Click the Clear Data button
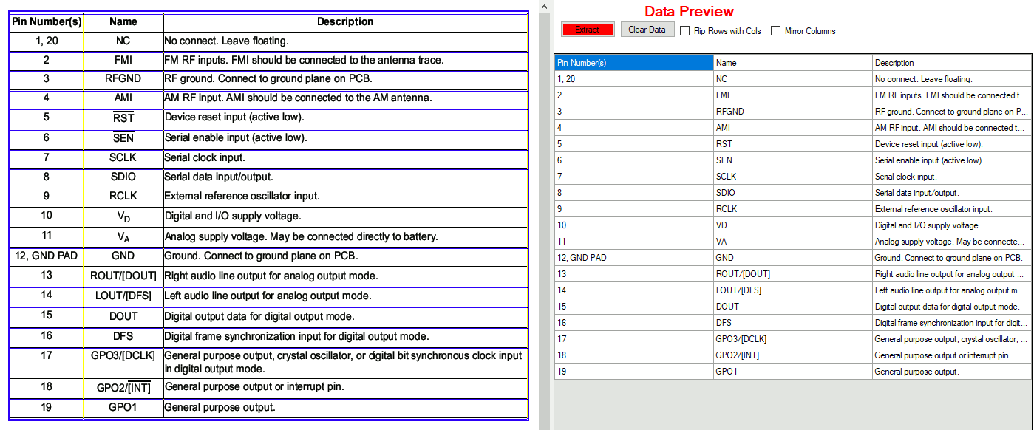This screenshot has height=430, width=1034. click(647, 30)
